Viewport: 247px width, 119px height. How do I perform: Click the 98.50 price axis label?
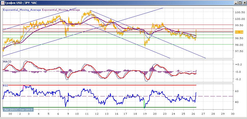[x=239, y=38]
